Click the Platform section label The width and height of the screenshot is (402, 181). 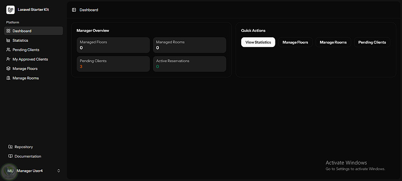click(x=12, y=22)
